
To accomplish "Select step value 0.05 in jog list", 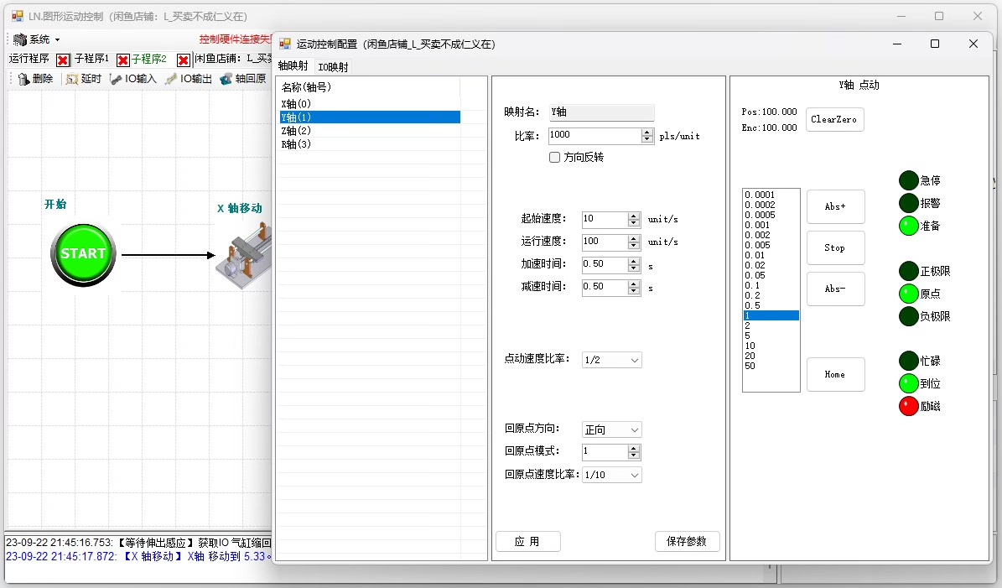I will click(x=771, y=275).
